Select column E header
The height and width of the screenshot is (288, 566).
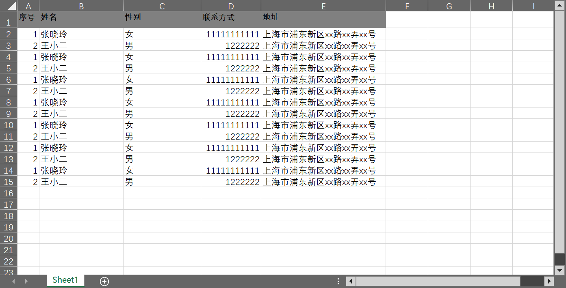[323, 6]
